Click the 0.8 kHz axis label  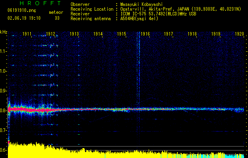point(4,111)
